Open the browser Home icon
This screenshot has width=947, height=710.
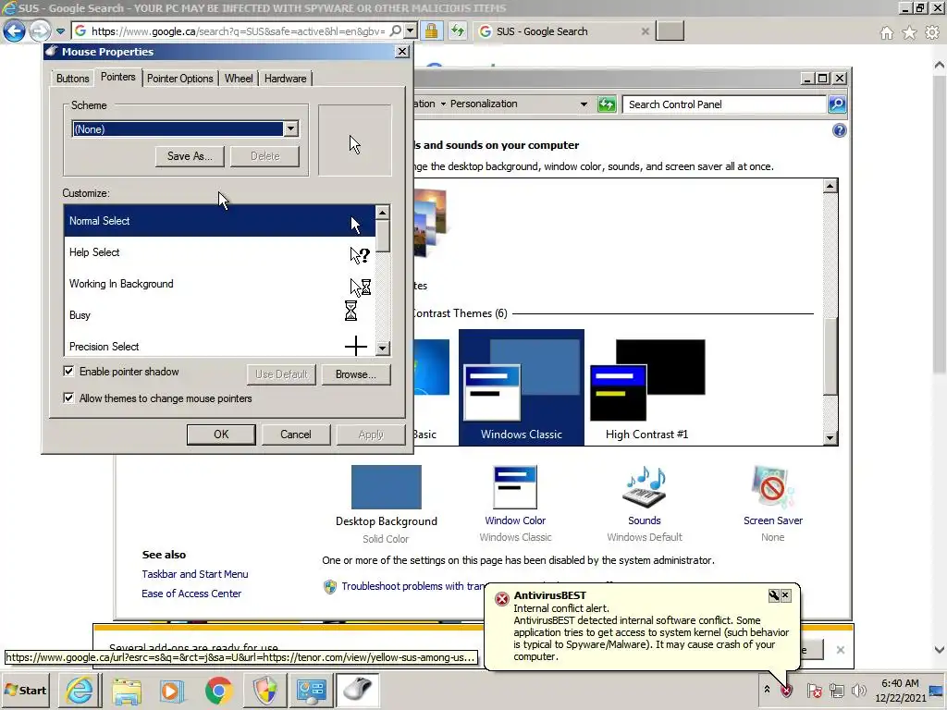coord(886,32)
